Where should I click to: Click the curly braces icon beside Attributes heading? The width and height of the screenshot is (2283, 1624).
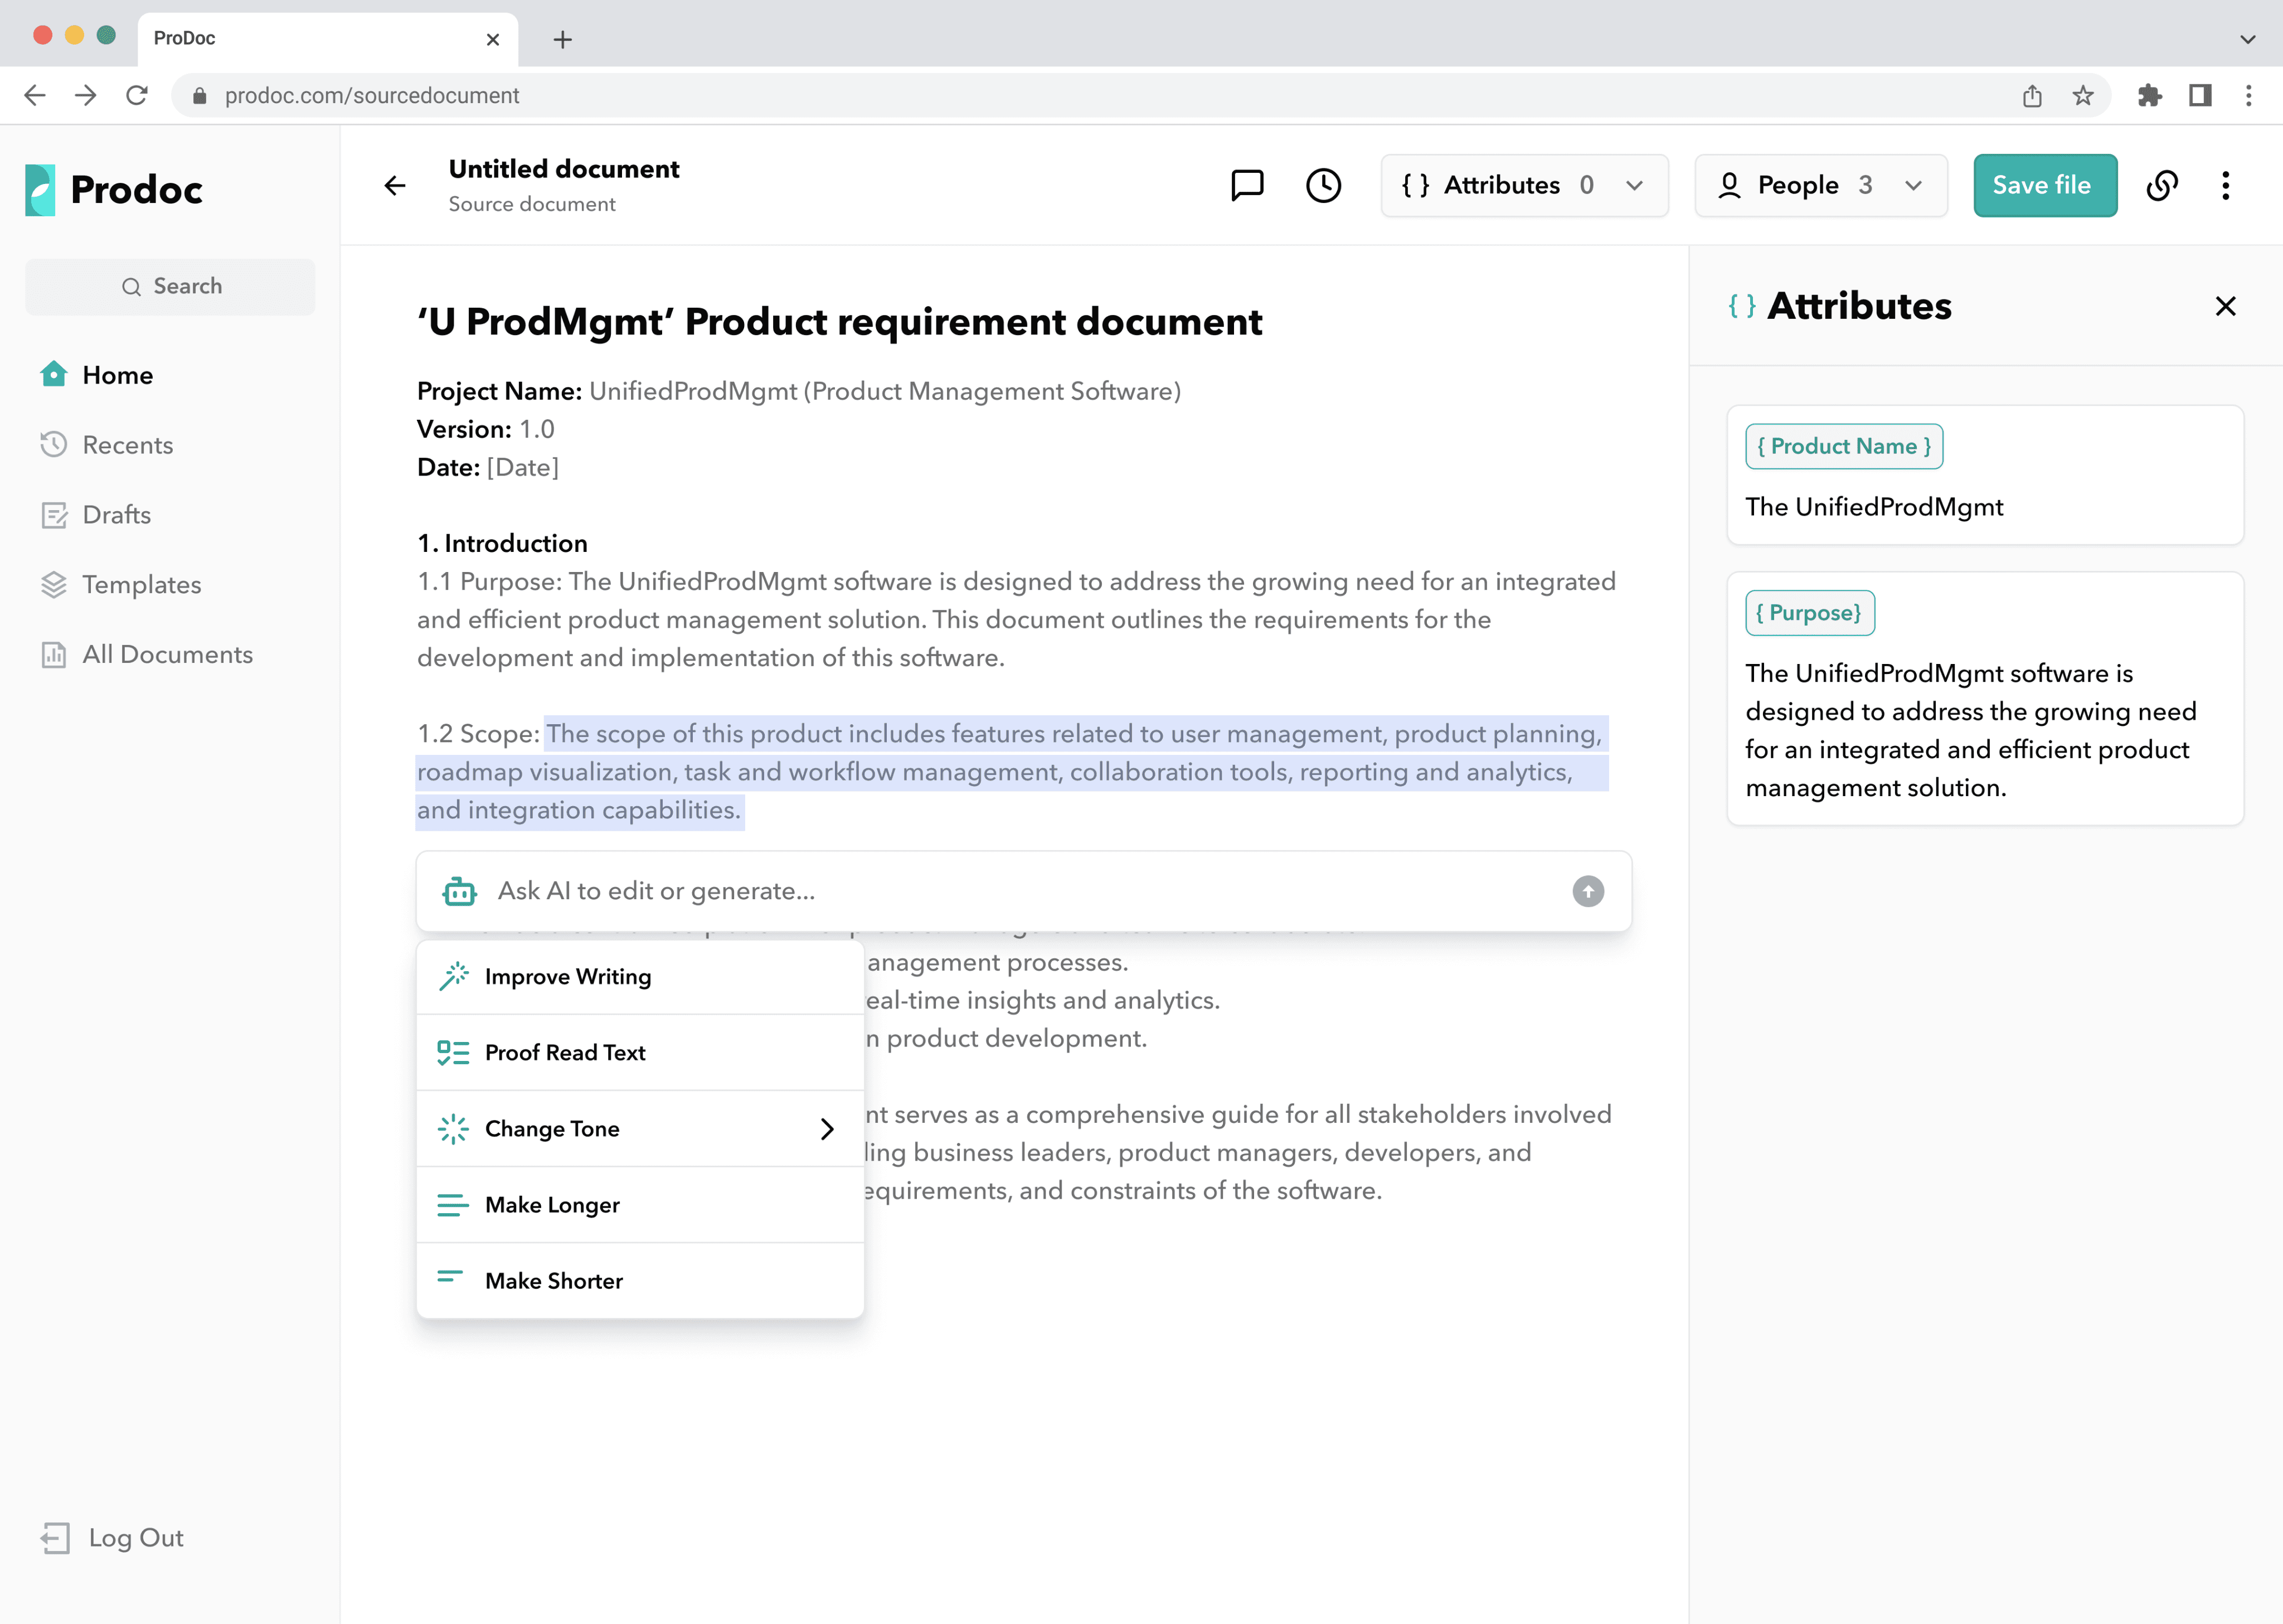(1742, 306)
